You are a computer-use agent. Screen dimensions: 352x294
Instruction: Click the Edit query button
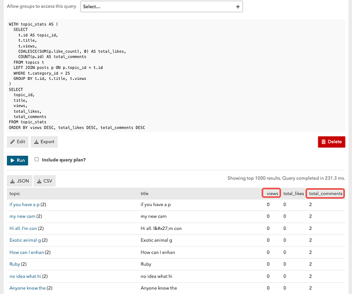pyautogui.click(x=18, y=142)
